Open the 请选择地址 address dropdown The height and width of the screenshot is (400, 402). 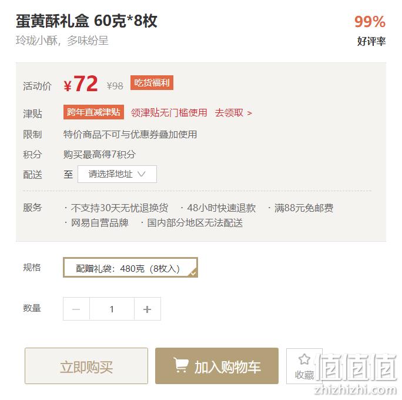click(117, 174)
